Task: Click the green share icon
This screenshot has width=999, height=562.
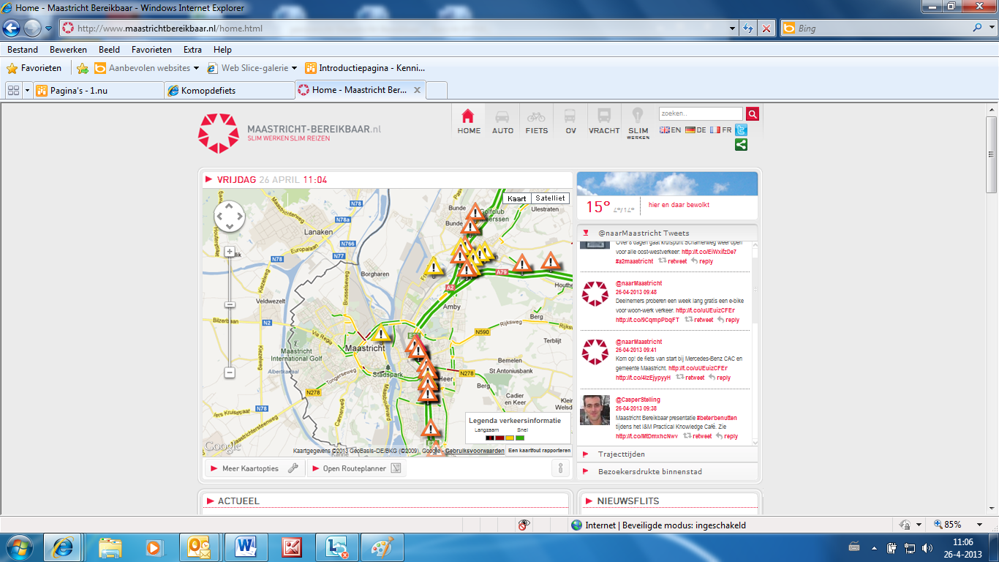Action: click(741, 144)
